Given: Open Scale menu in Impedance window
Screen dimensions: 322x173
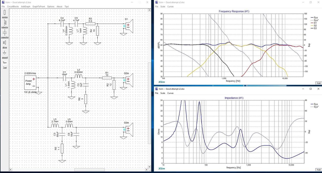Looking at the screenshot, I should point(163,93).
